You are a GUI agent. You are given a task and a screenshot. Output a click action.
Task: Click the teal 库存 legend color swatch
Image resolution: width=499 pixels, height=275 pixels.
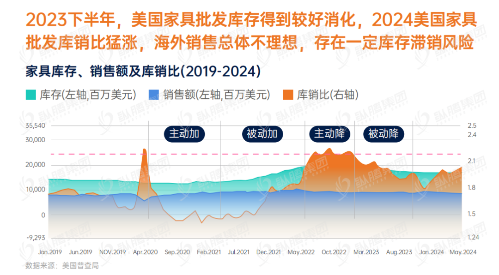(x=30, y=95)
